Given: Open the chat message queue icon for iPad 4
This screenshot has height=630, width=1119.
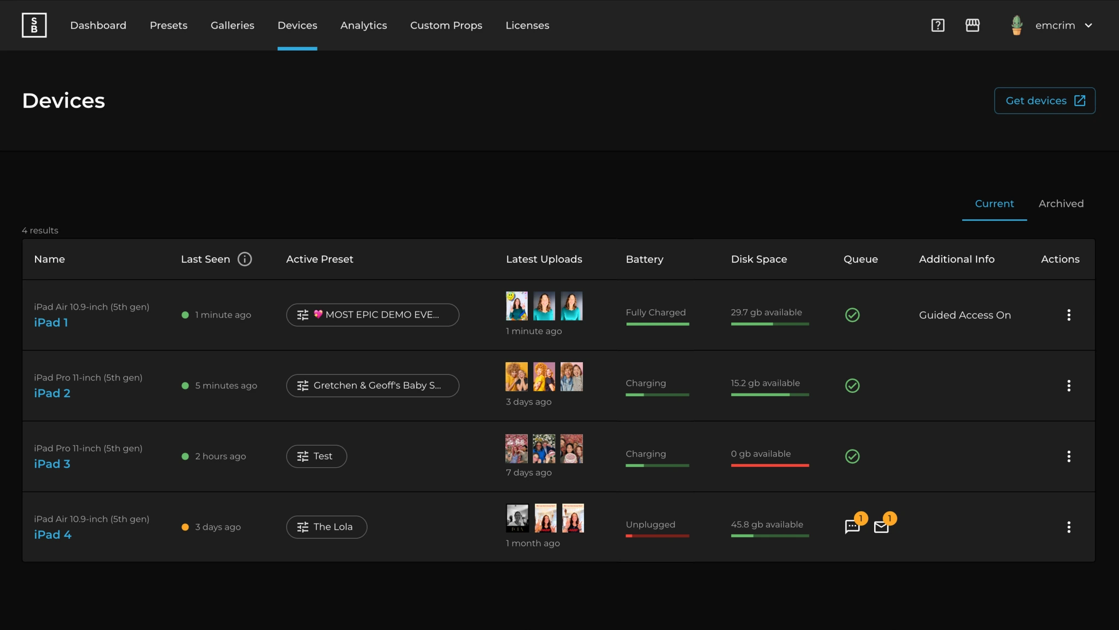Looking at the screenshot, I should click(852, 527).
